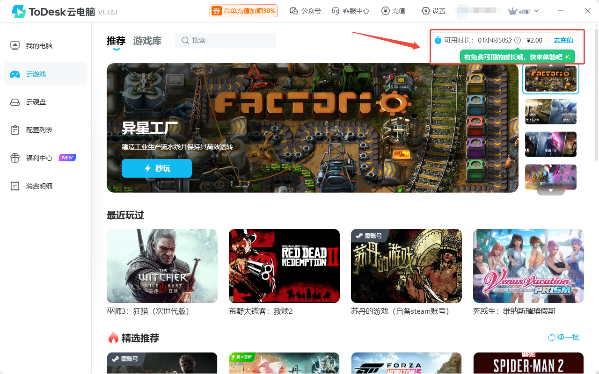Viewport: 599px width, 374px height.
Task: Click 荒野大镖客：救赎2 title
Action: pyautogui.click(x=261, y=311)
